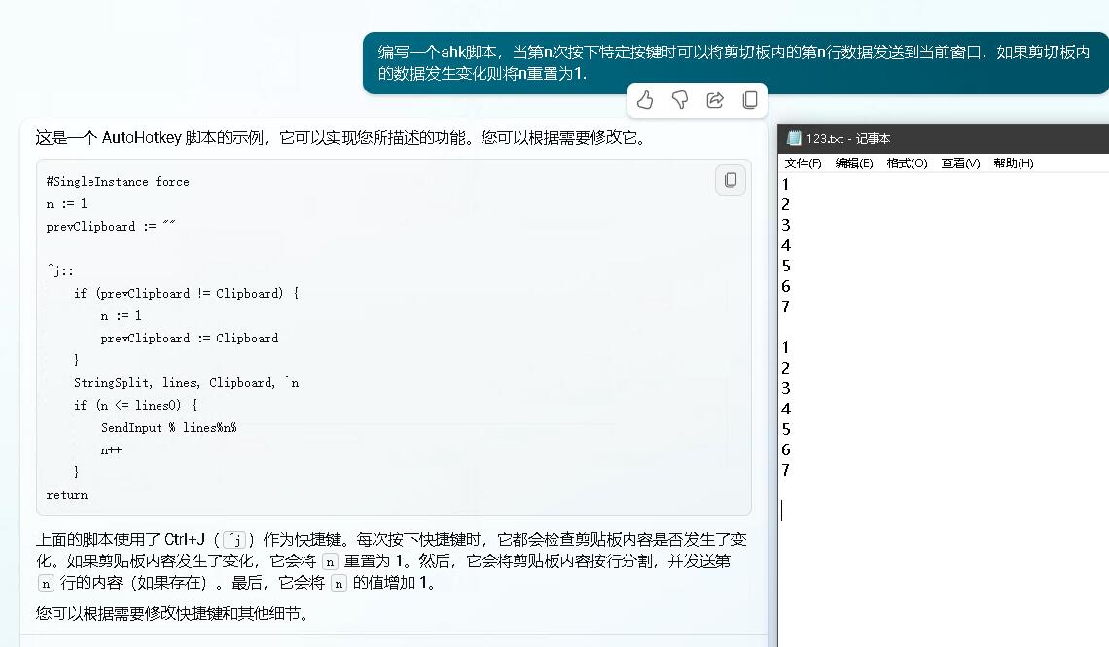Click the SendInput line in the code
This screenshot has height=647, width=1109.
tap(168, 428)
